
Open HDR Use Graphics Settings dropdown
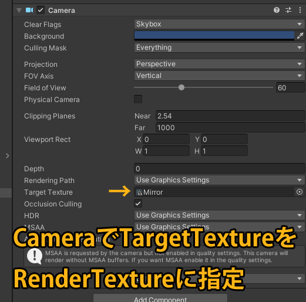pos(219,215)
